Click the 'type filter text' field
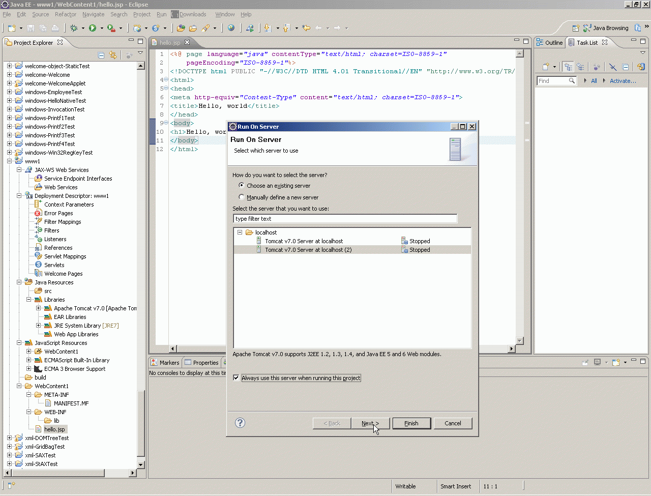The width and height of the screenshot is (651, 496). (345, 219)
